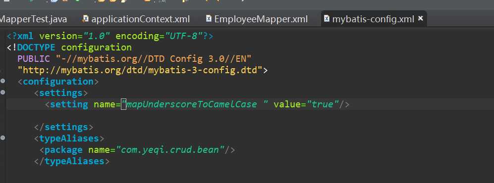The height and width of the screenshot is (183, 494).
Task: Click the XML file icon on applicationContext.xml tab
Action: [85, 19]
